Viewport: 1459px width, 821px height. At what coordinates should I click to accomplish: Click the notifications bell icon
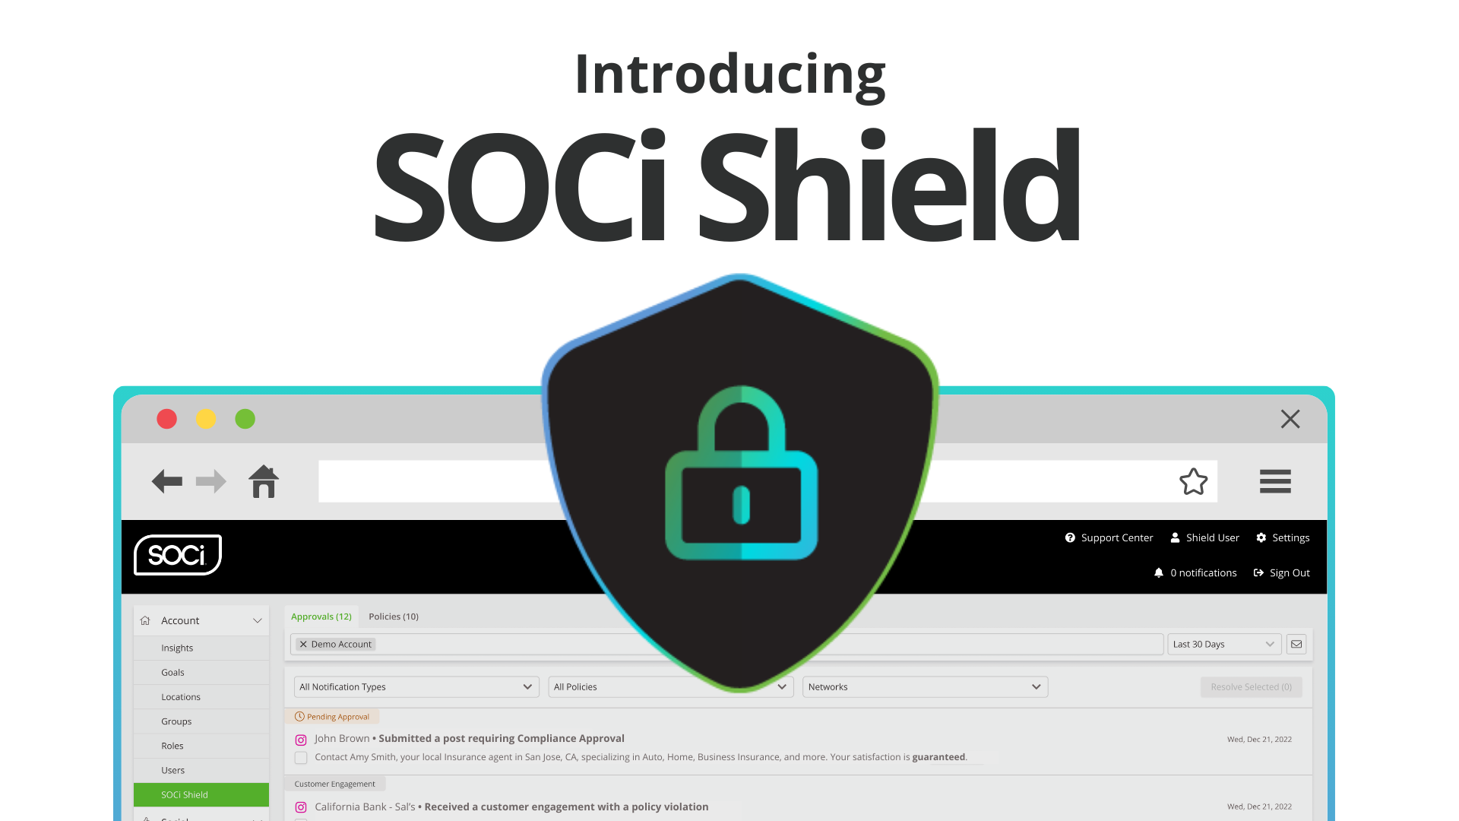(1160, 572)
